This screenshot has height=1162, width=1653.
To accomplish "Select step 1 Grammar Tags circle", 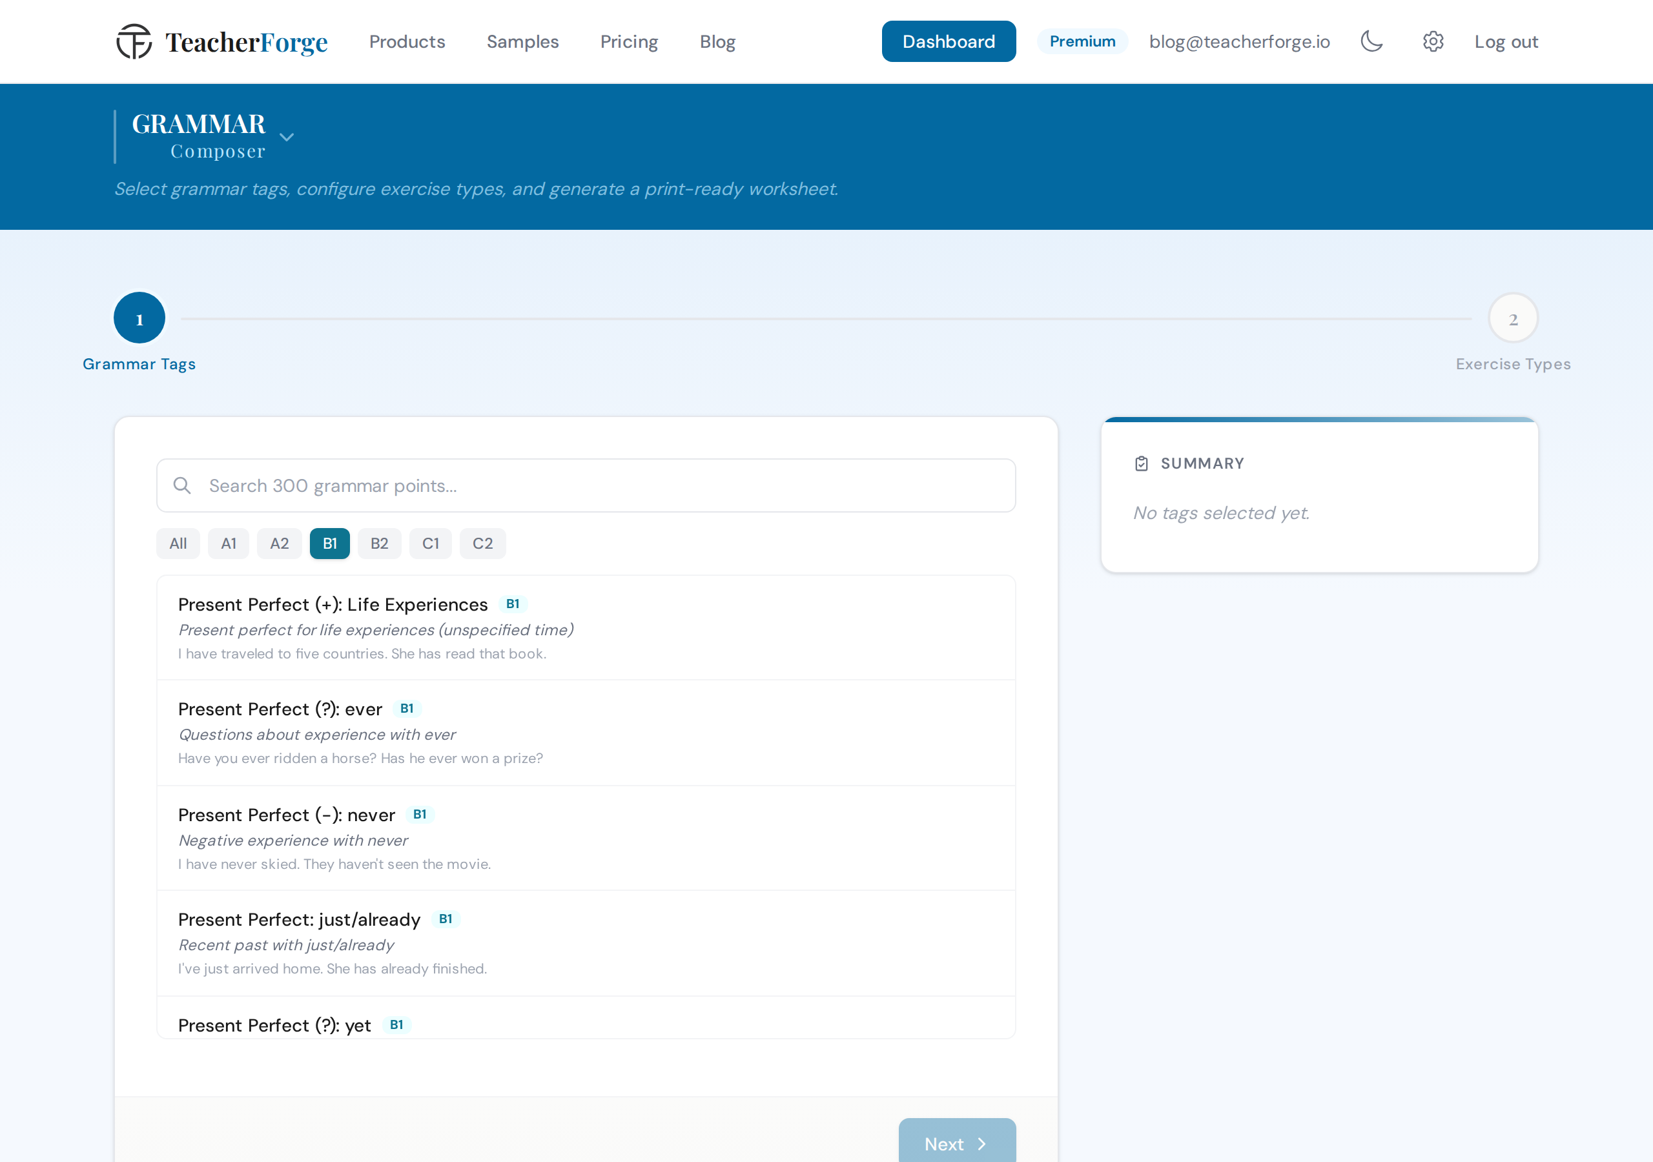I will point(139,318).
